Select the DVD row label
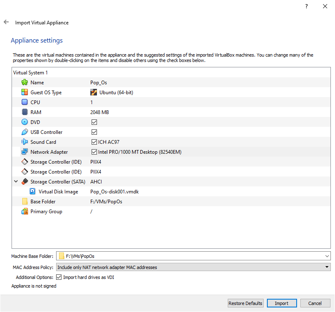Viewport: 335px width, 312px height. coord(35,122)
